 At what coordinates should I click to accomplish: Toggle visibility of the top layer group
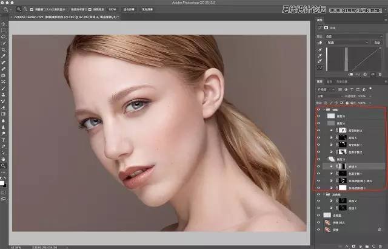click(x=319, y=109)
